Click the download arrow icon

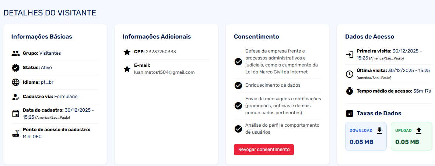click(x=379, y=130)
